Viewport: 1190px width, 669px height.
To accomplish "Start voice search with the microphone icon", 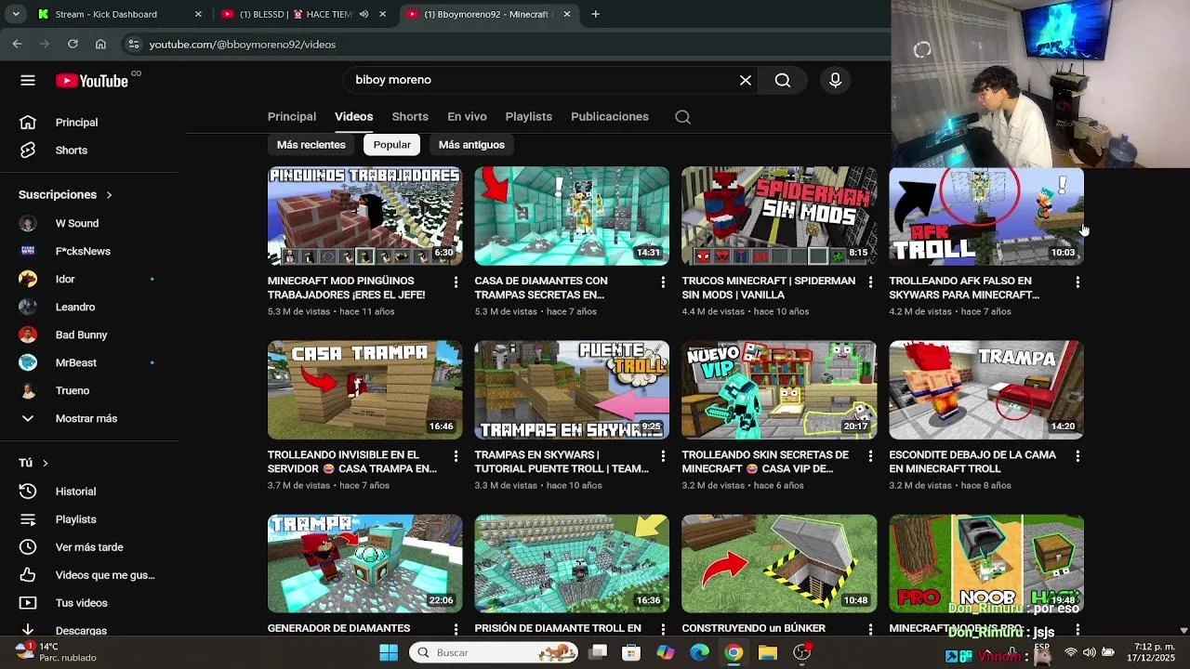I will (835, 81).
